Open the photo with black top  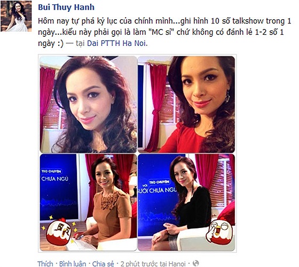click(186, 202)
